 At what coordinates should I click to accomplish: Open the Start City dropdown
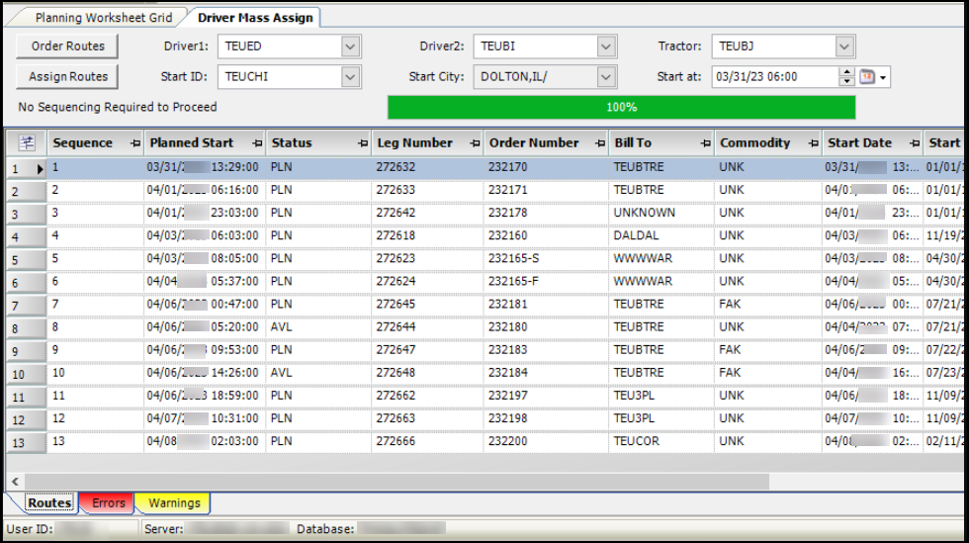606,77
